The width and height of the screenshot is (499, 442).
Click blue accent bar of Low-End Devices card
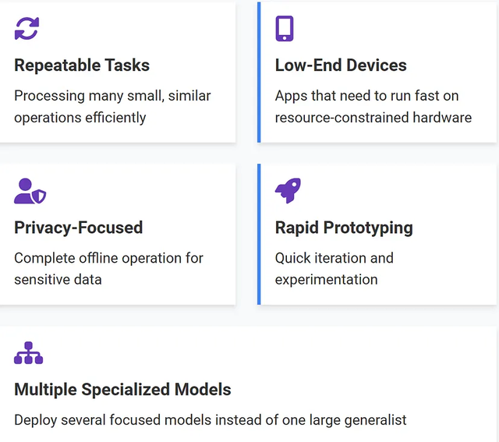point(259,72)
